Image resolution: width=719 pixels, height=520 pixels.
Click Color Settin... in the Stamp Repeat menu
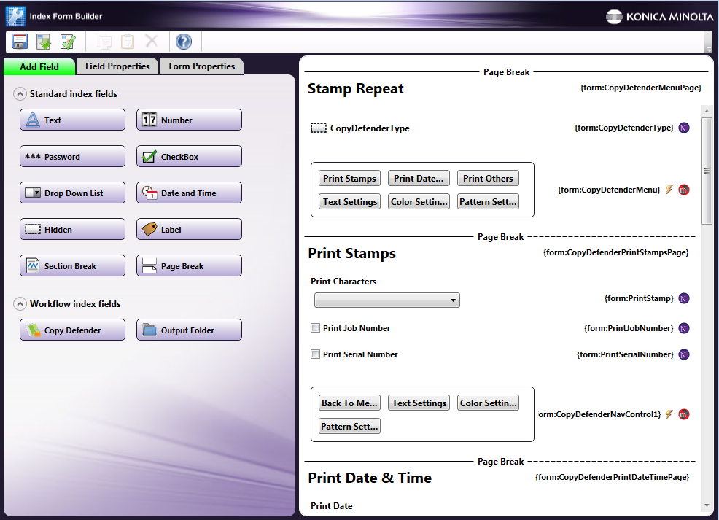(x=419, y=202)
